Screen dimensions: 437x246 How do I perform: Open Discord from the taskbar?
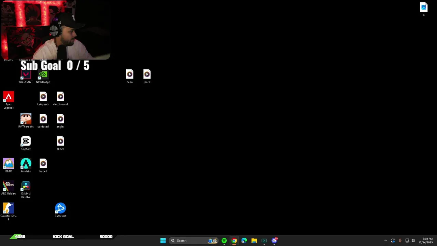[274, 241]
